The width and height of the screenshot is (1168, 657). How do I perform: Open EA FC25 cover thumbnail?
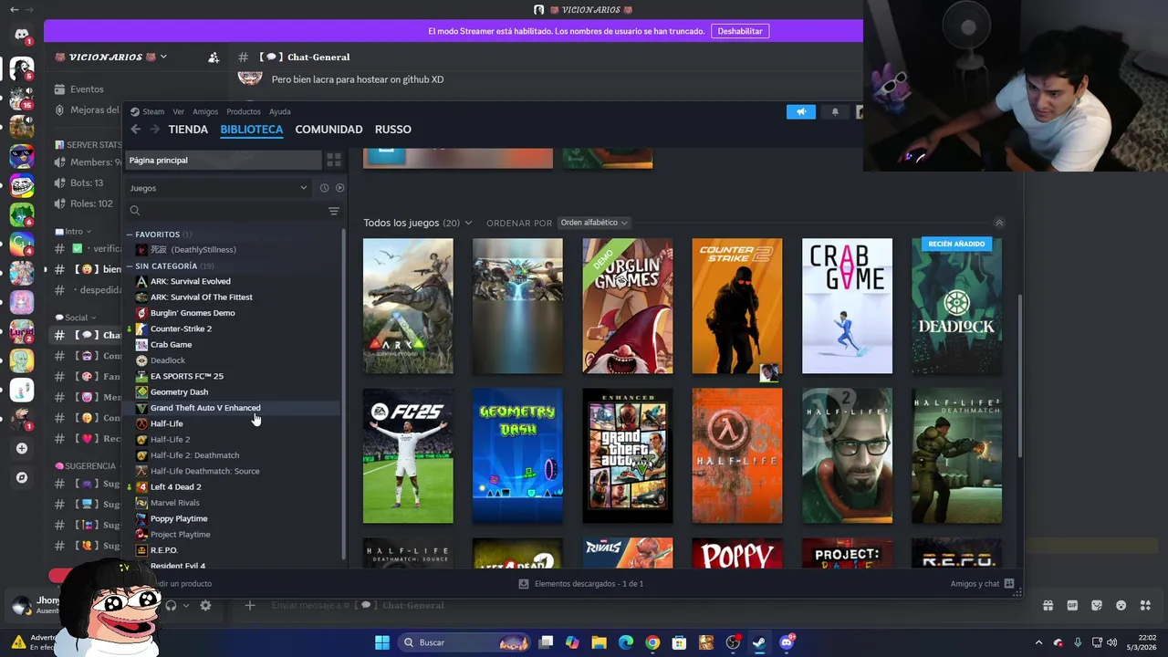click(408, 456)
